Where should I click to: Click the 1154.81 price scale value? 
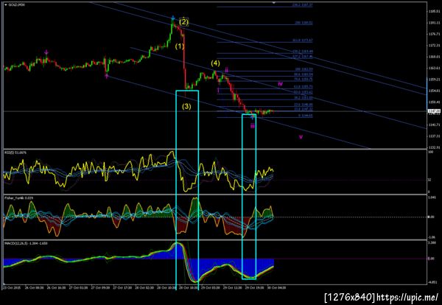coord(434,91)
